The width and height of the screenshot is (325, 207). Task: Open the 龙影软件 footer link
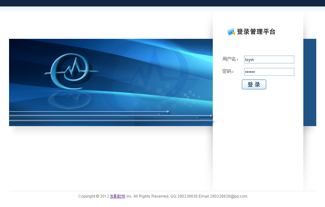pos(117,196)
